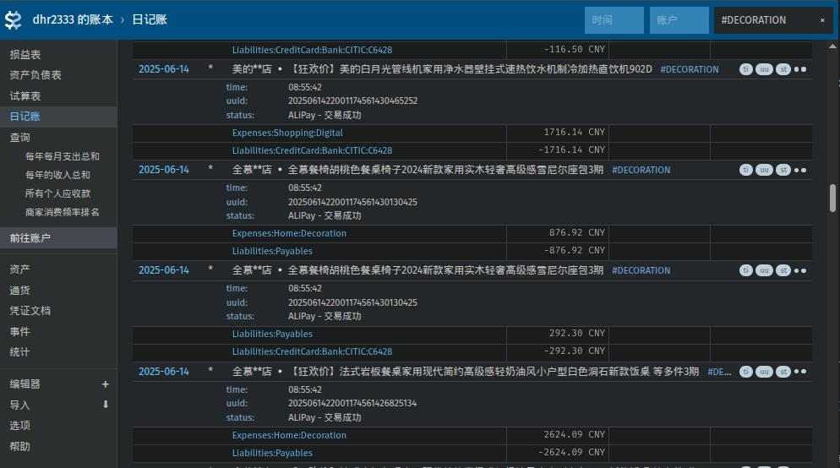840x468 pixels.
Task: Click the #DECORATION tag on the 美的 entry
Action: coord(689,69)
